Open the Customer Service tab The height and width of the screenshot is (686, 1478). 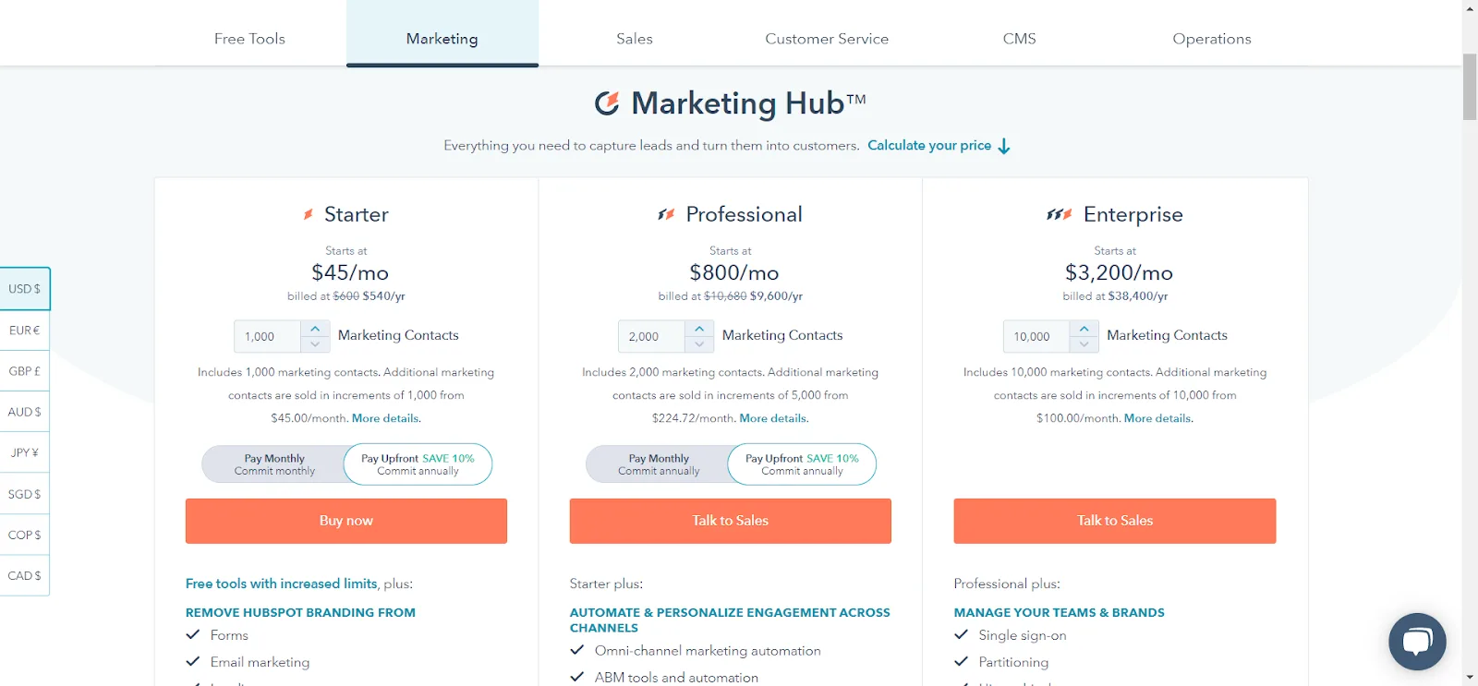pyautogui.click(x=827, y=39)
